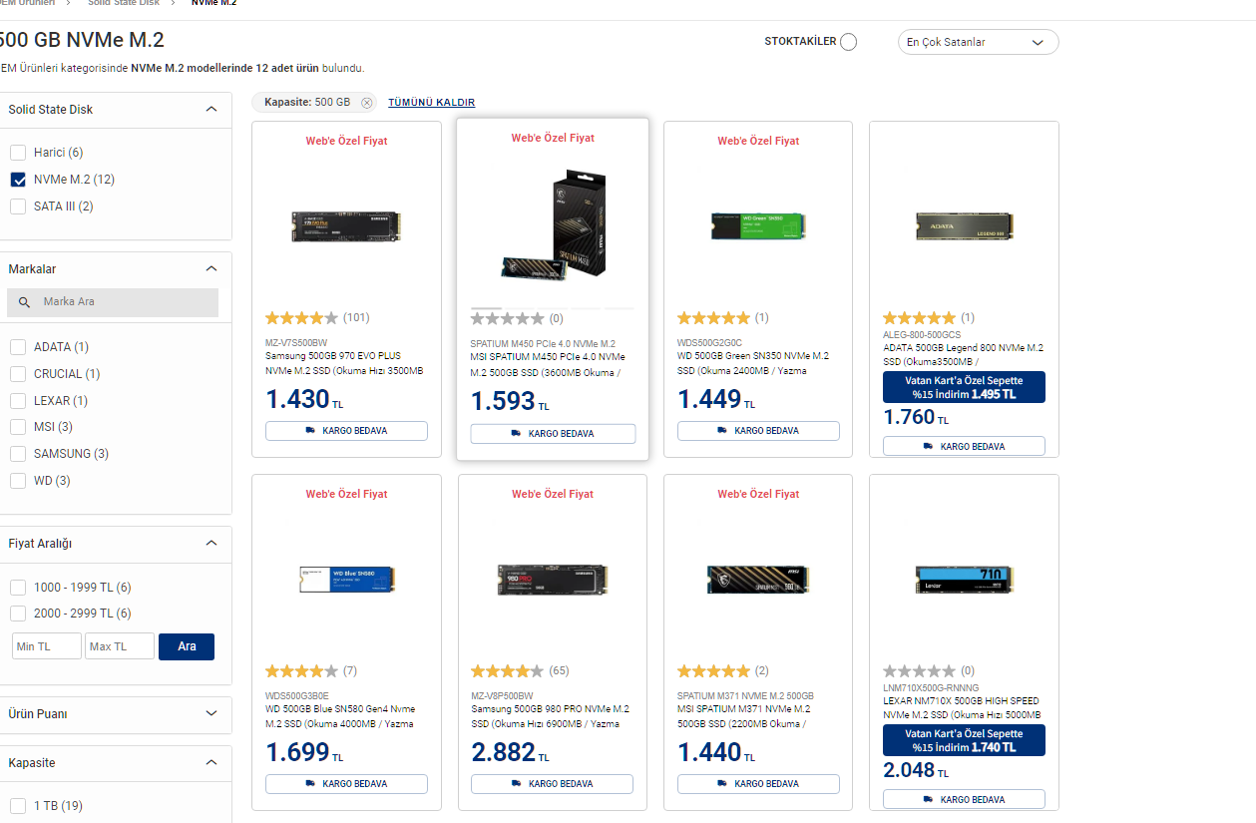Collapse the Solid State Disk filter section

[210, 109]
